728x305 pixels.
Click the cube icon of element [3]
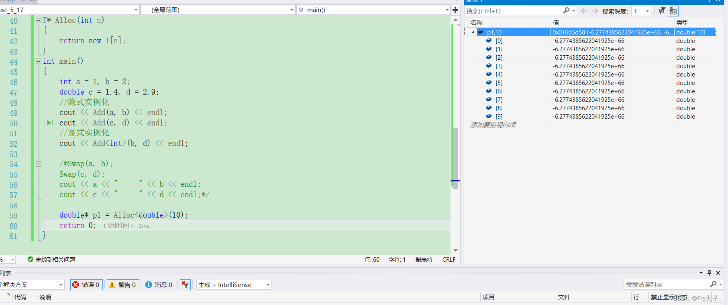click(489, 66)
